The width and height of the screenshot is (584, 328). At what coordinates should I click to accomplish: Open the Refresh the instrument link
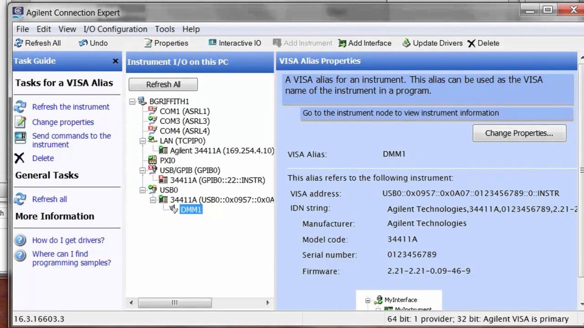click(71, 107)
